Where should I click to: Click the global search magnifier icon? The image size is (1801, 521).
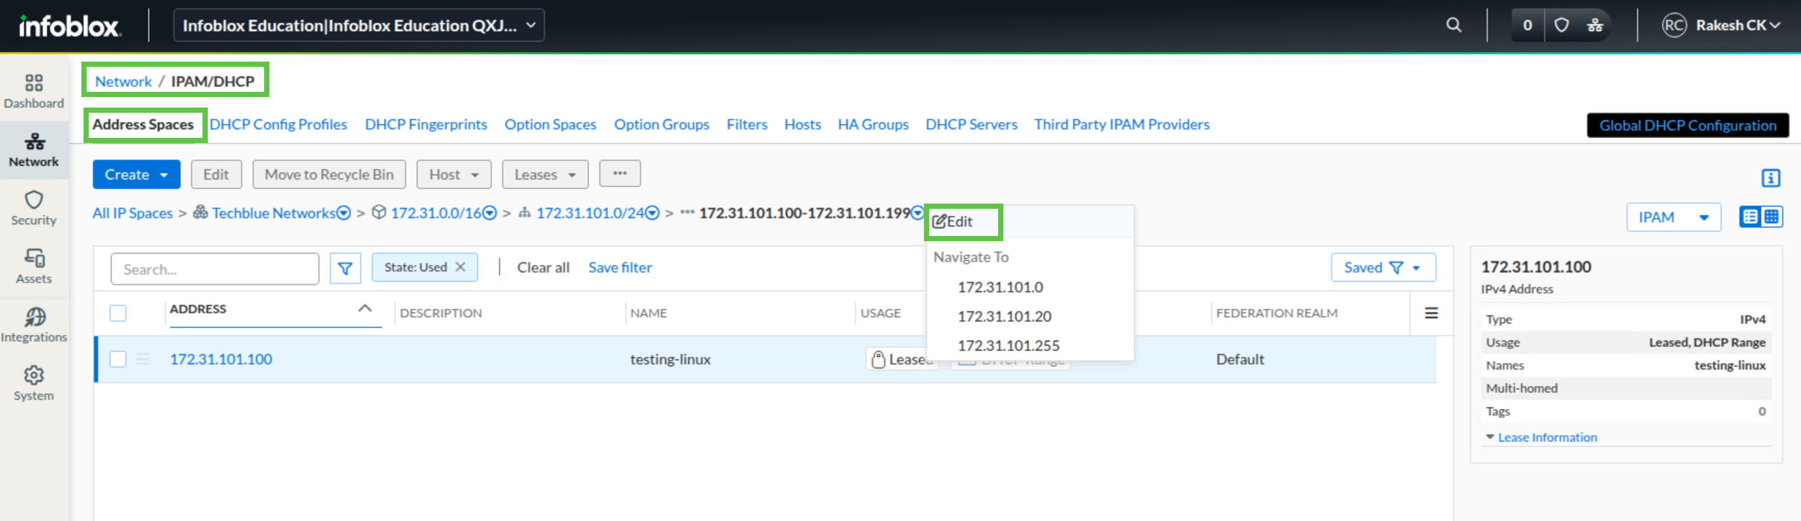tap(1453, 25)
